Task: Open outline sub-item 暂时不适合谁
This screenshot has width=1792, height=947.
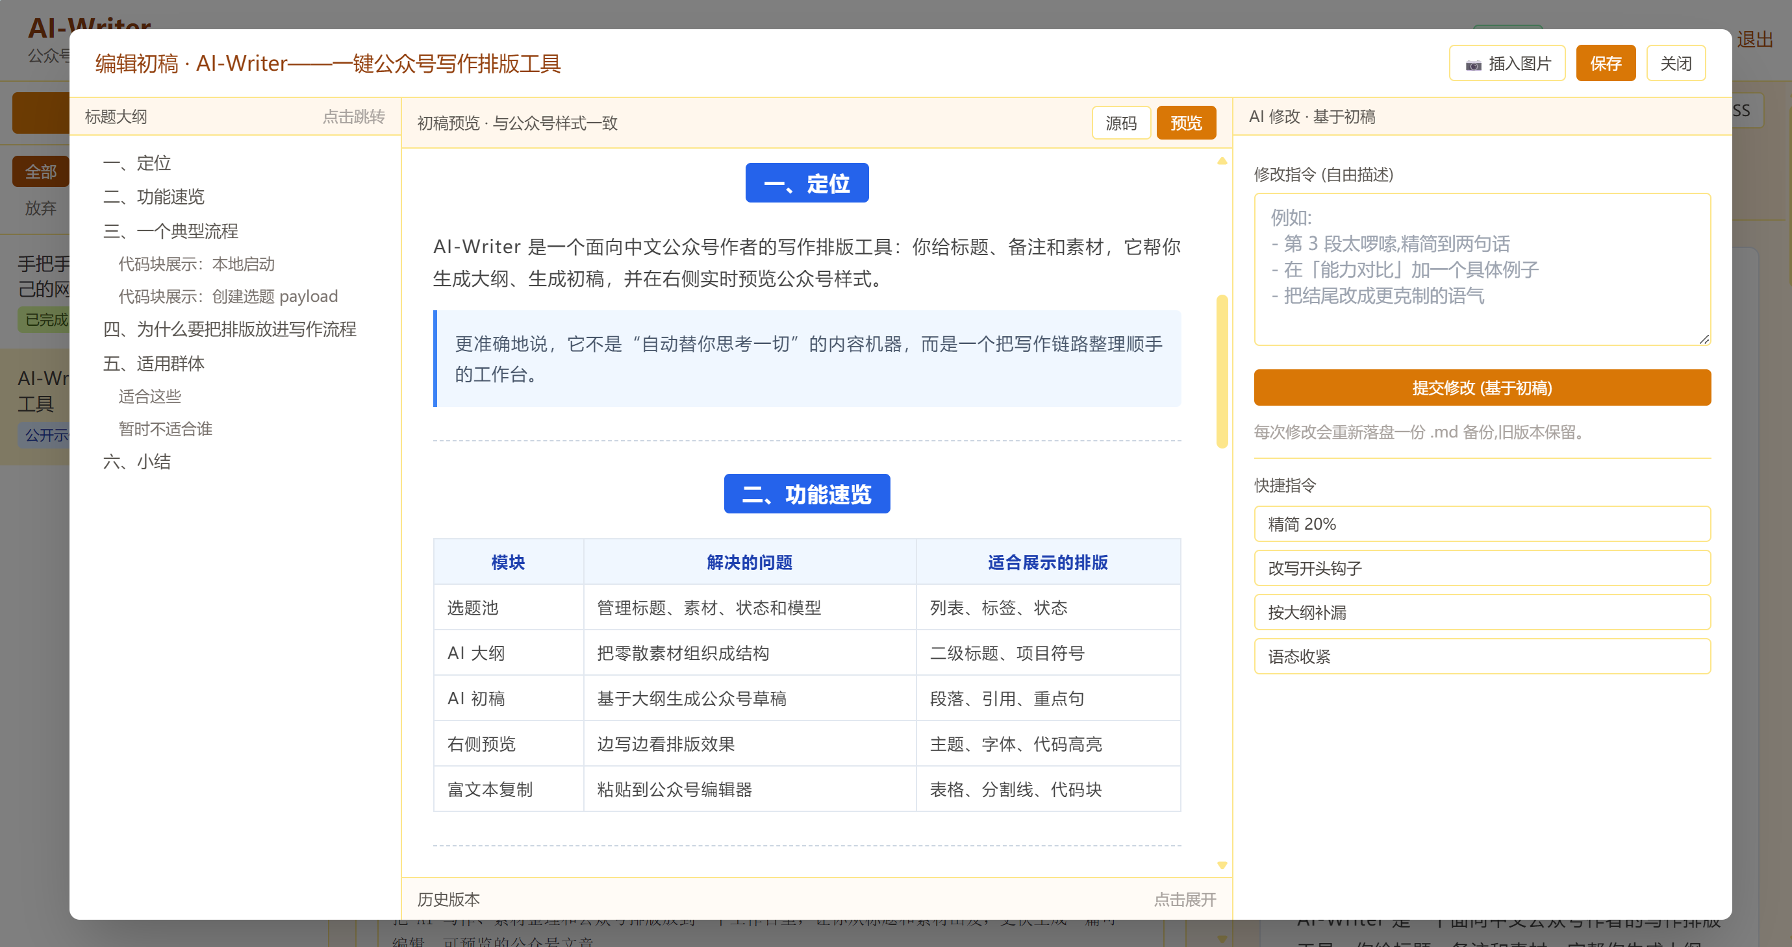Action: tap(165, 429)
